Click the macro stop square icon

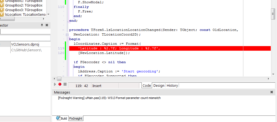(x=65, y=84)
